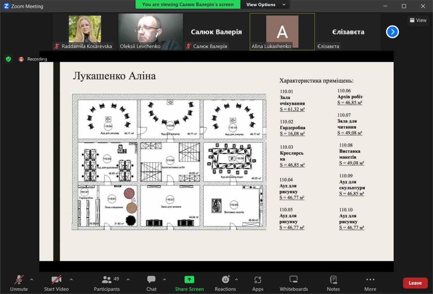Click the "You are viewing" screen banner

188,5
